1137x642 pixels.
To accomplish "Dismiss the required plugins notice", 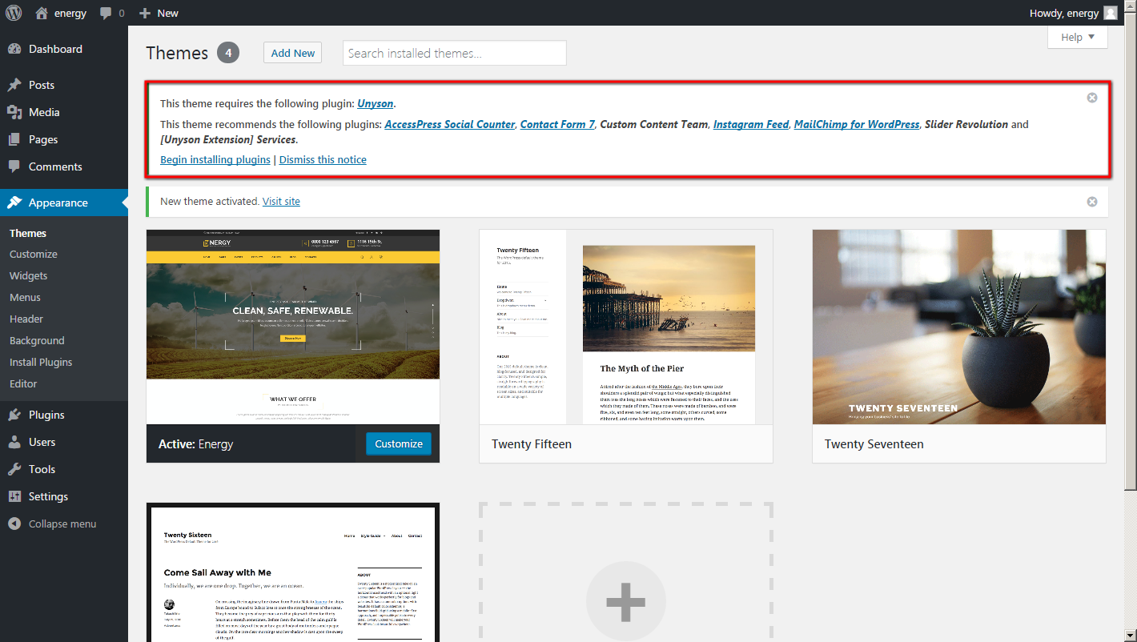I will 1091,98.
